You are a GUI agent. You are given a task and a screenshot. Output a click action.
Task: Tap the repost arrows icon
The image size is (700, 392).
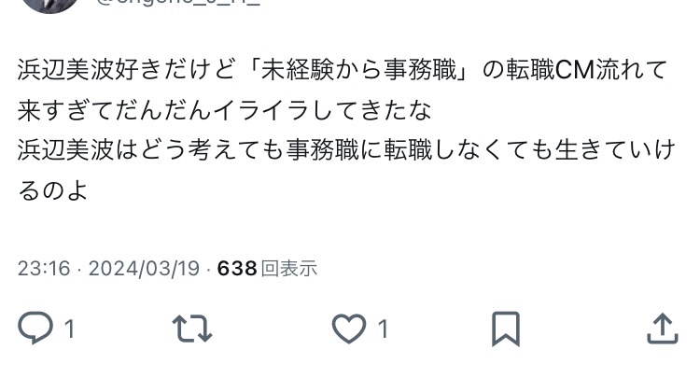click(192, 329)
